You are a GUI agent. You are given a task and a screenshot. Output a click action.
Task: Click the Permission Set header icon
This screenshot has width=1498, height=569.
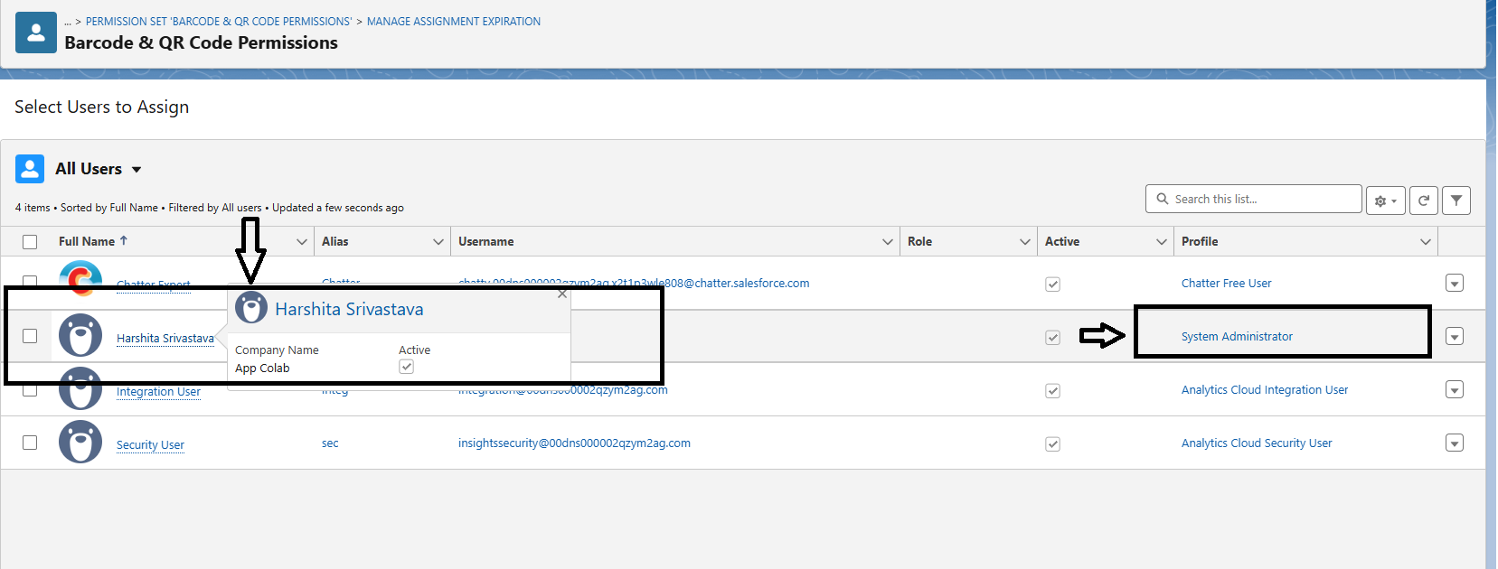click(36, 33)
